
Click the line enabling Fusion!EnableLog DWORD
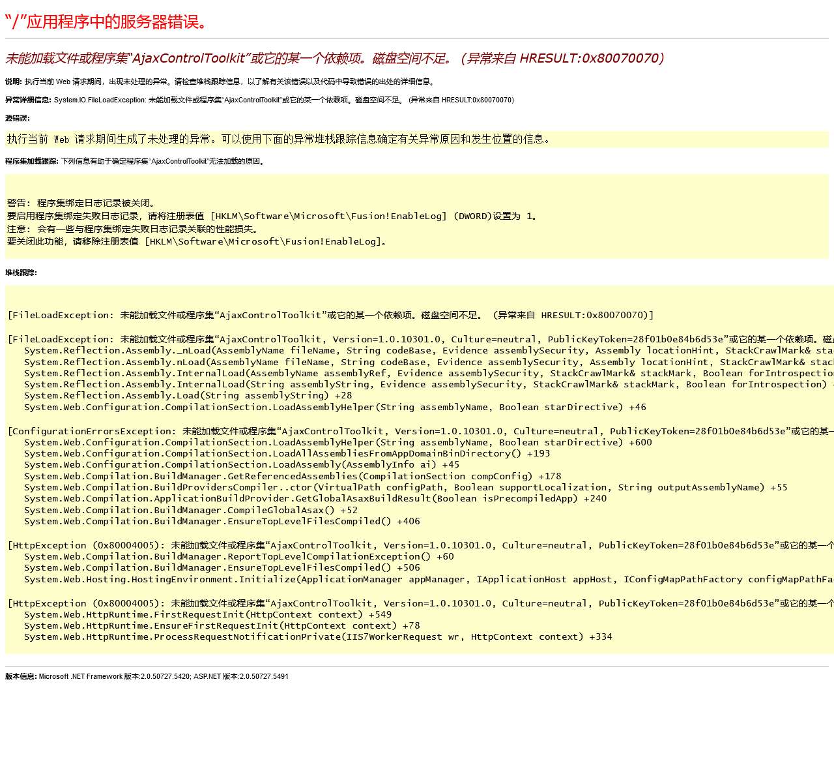coord(273,216)
